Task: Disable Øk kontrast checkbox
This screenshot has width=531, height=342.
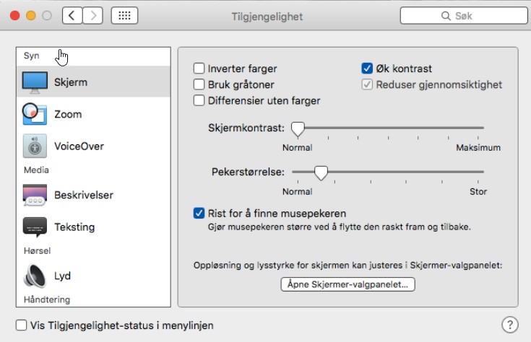Action: coord(367,69)
